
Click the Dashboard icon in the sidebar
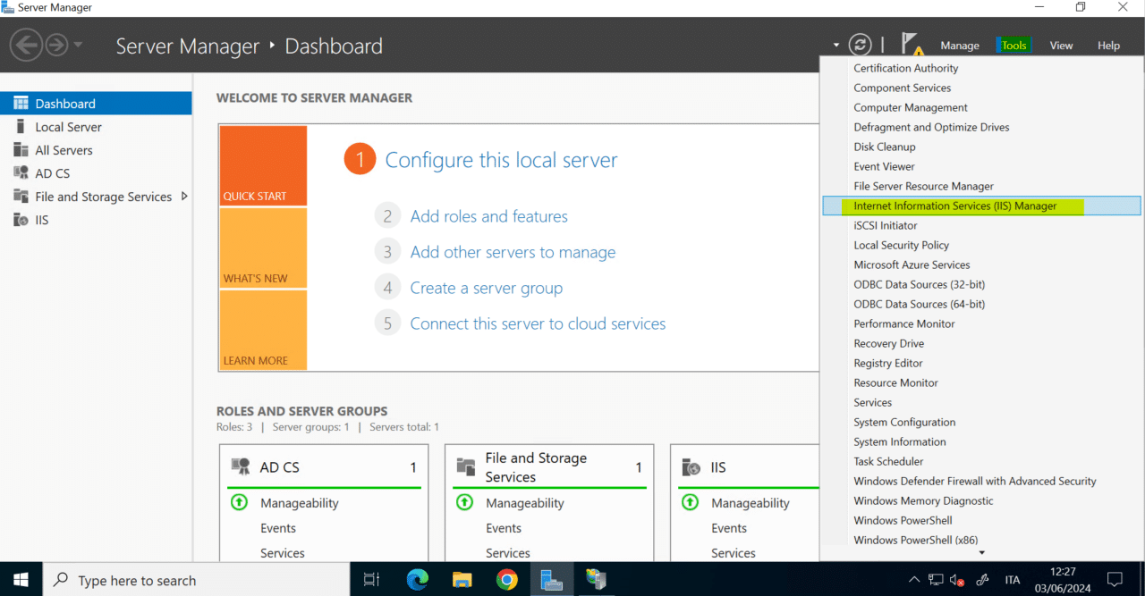pyautogui.click(x=21, y=104)
